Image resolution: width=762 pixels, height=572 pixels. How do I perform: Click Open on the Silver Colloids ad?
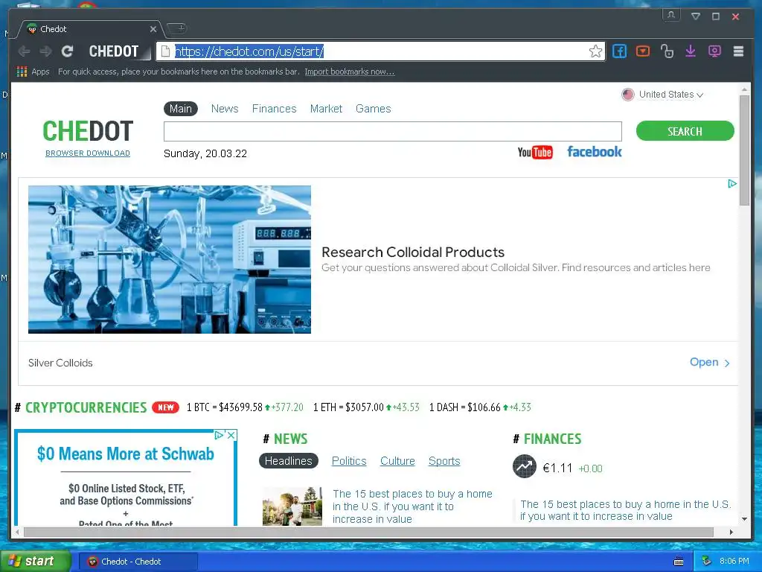click(x=709, y=363)
